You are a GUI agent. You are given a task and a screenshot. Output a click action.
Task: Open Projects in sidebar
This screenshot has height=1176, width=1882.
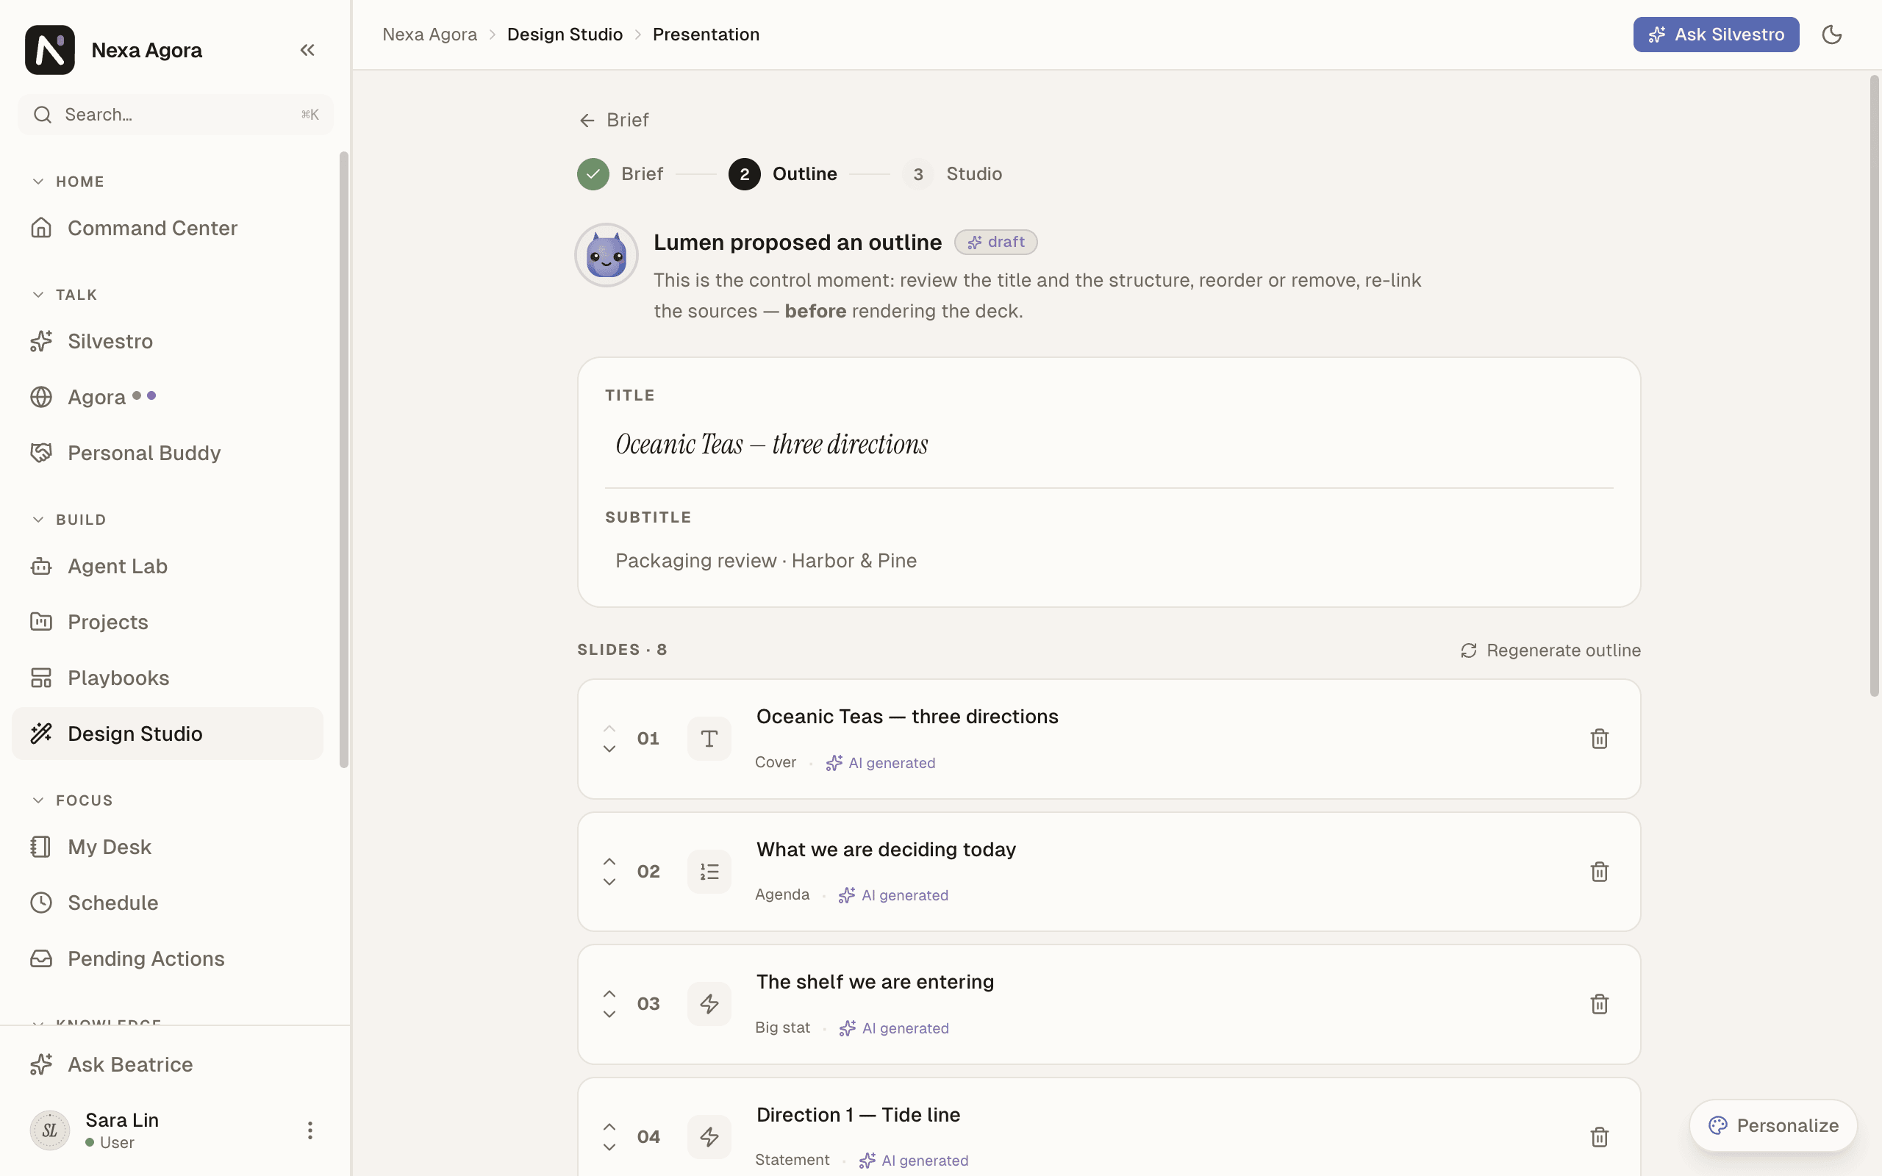point(167,623)
